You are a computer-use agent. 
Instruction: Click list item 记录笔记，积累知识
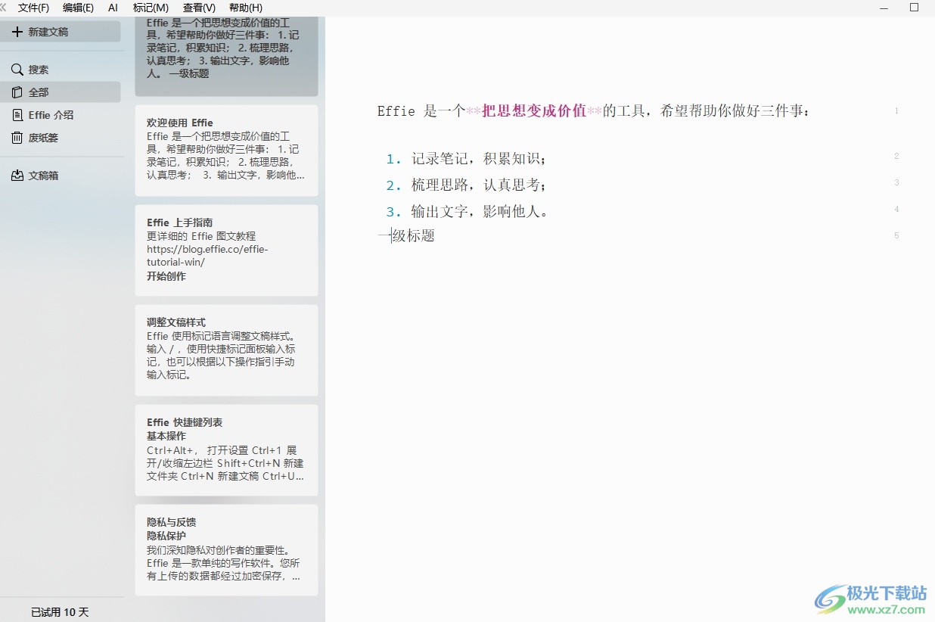[479, 159]
